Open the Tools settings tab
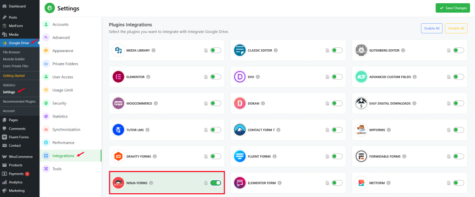Screen dimensions: 475x197 pyautogui.click(x=71, y=169)
